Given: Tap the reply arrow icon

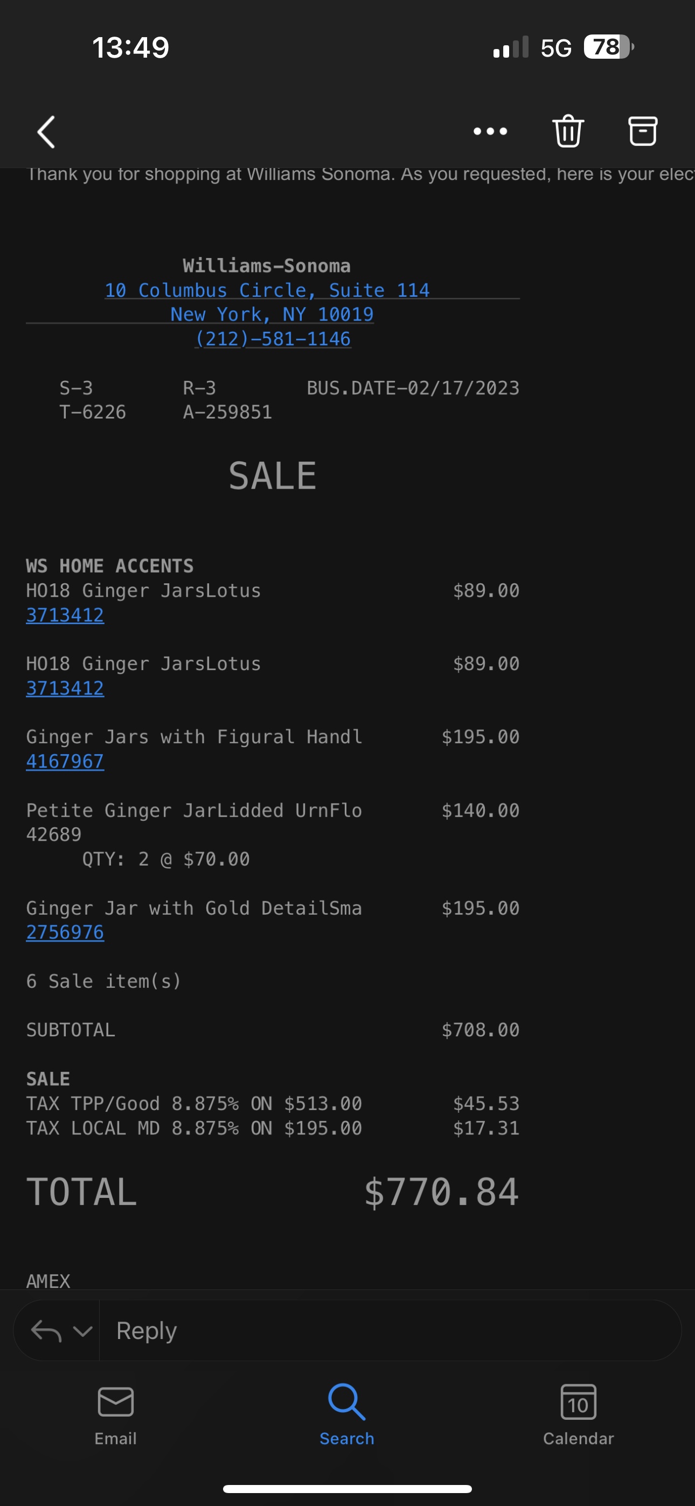Looking at the screenshot, I should tap(46, 1331).
